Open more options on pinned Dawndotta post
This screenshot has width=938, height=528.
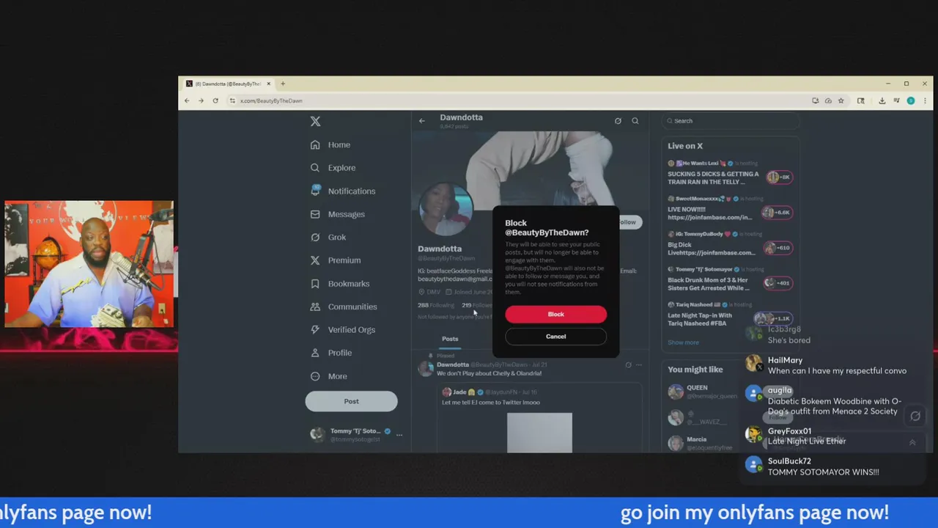pos(638,364)
